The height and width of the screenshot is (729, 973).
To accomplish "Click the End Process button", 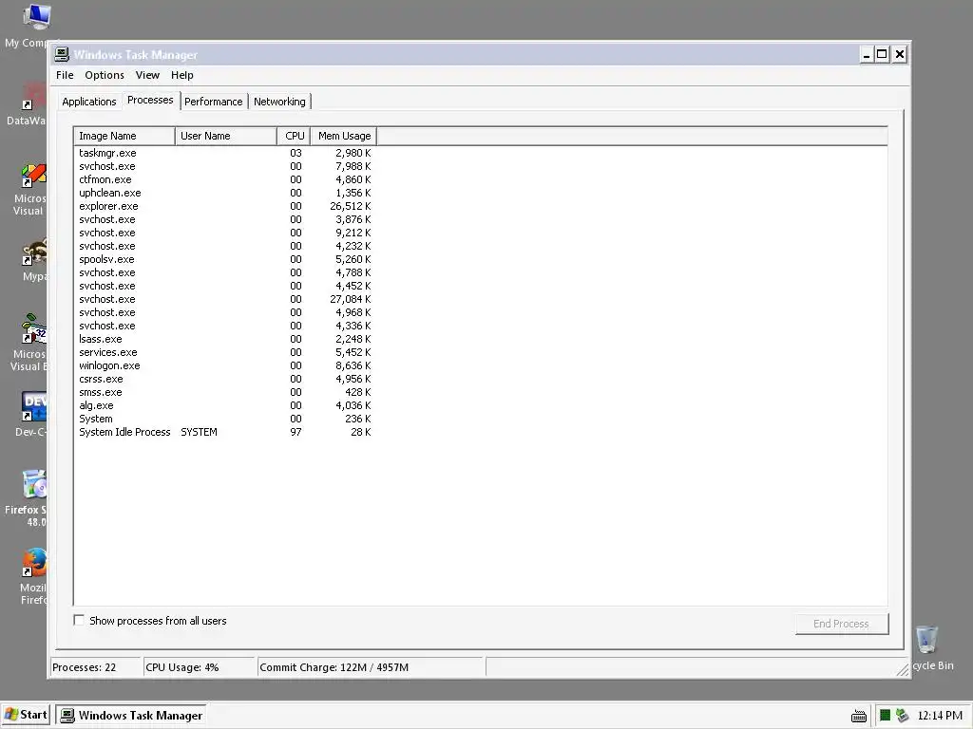I will 842,624.
